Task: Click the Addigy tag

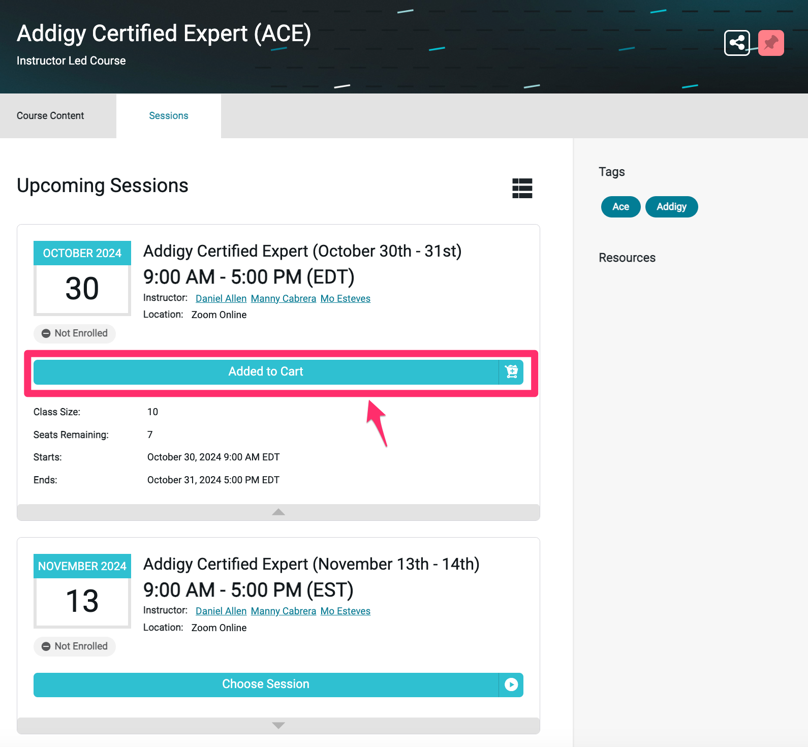Action: pyautogui.click(x=671, y=207)
